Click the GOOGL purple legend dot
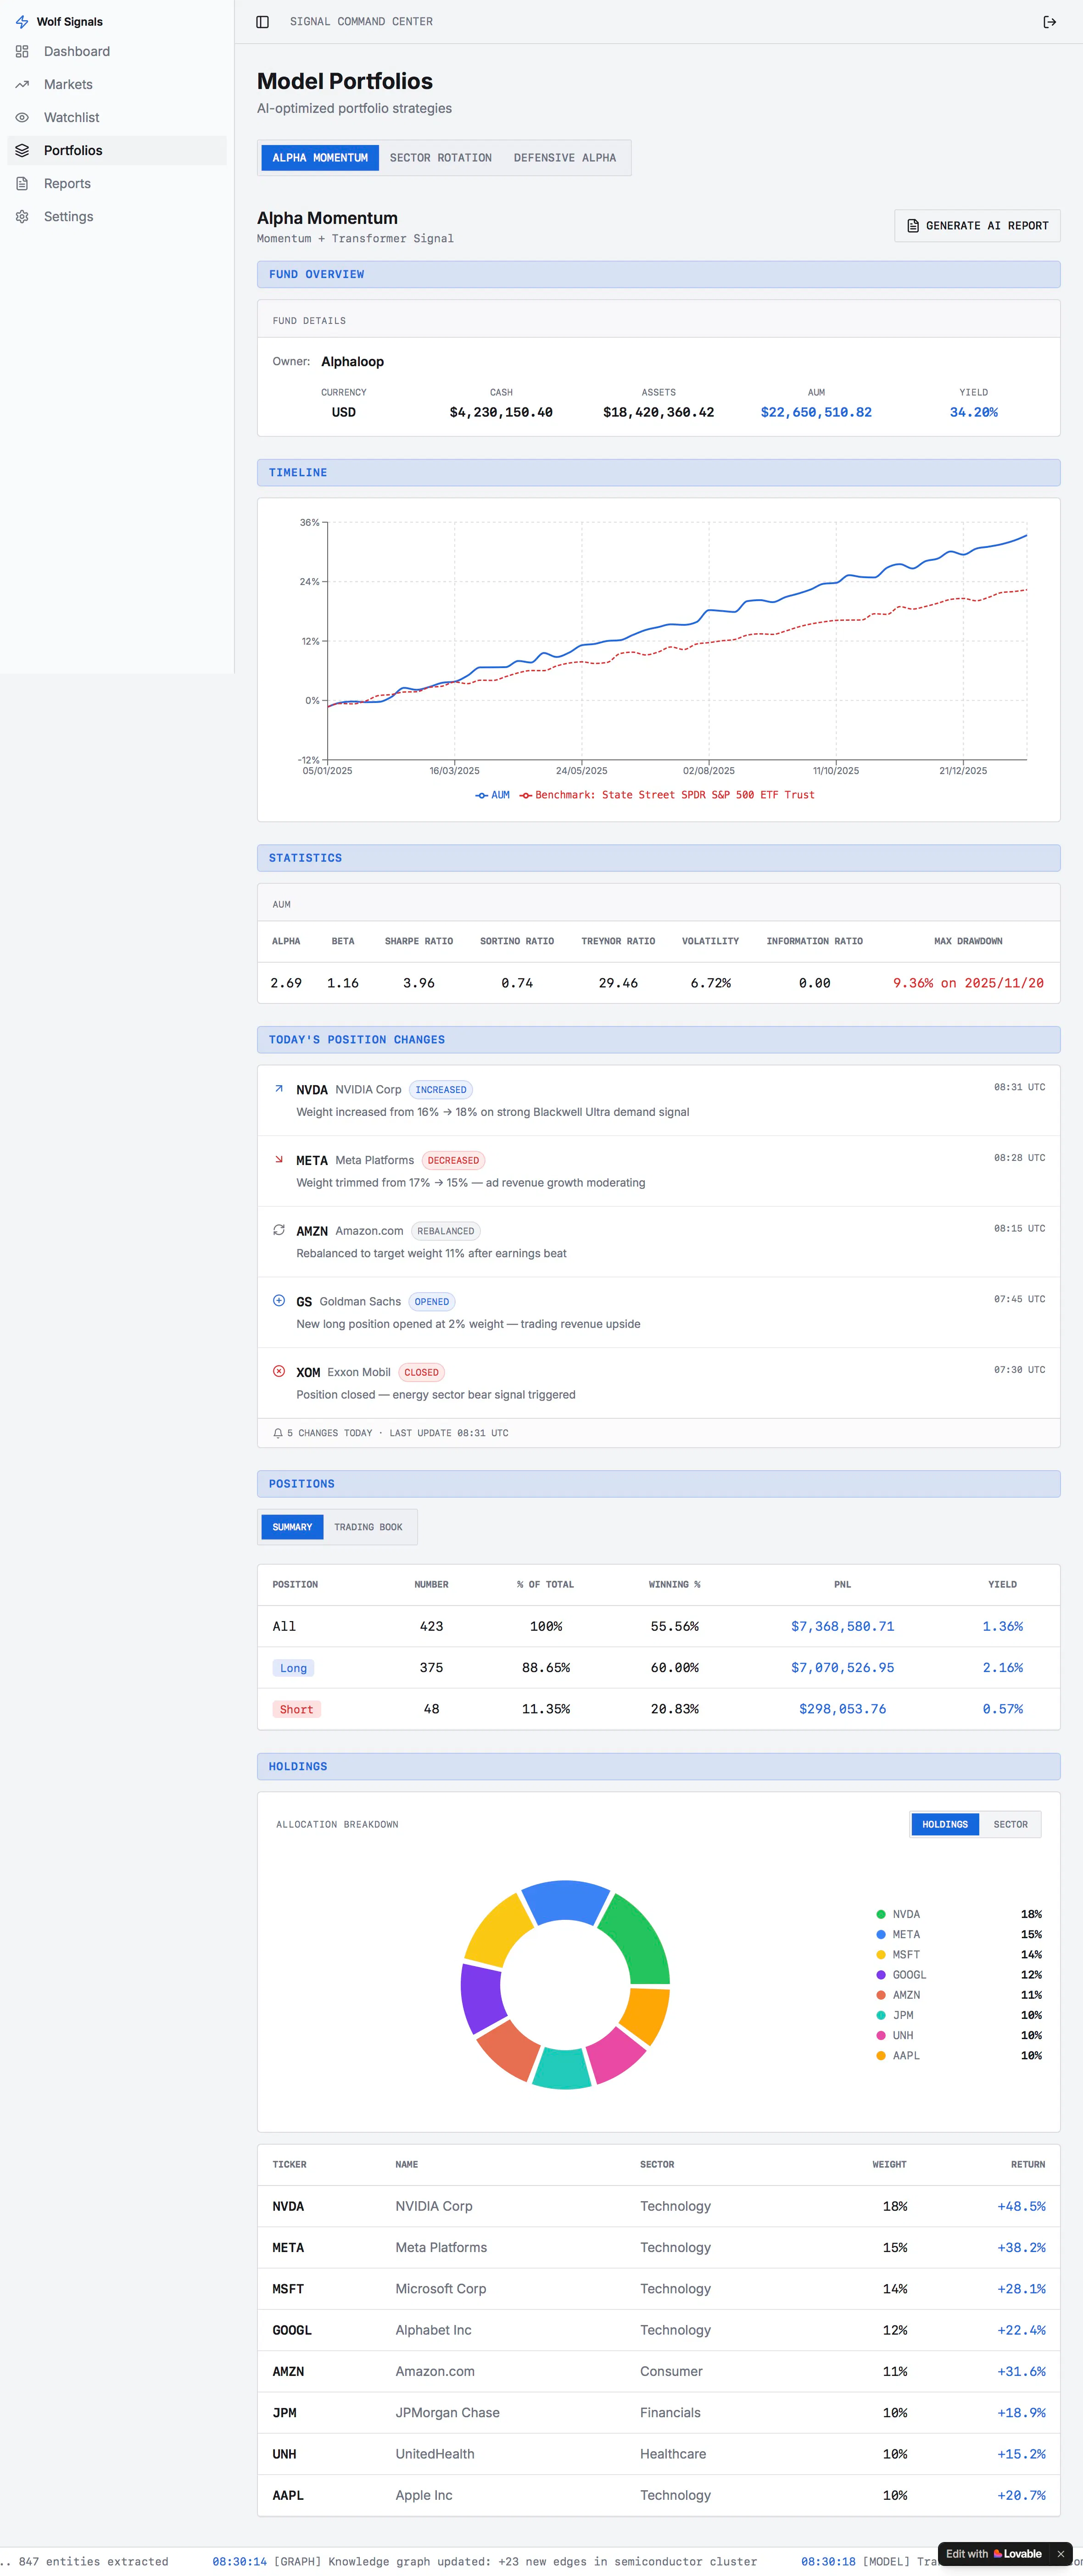1083x2576 pixels. pos(881,1975)
